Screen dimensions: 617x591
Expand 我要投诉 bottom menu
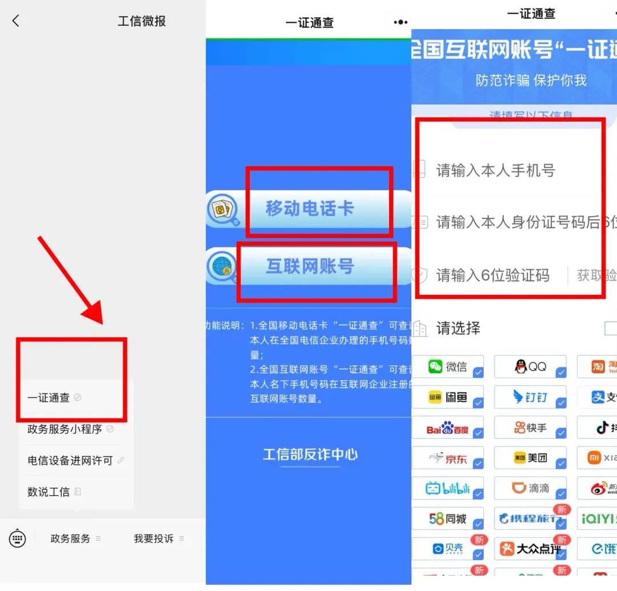pos(159,538)
